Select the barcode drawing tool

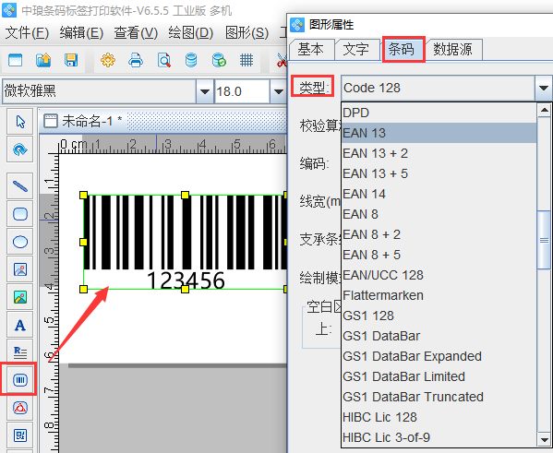20,380
